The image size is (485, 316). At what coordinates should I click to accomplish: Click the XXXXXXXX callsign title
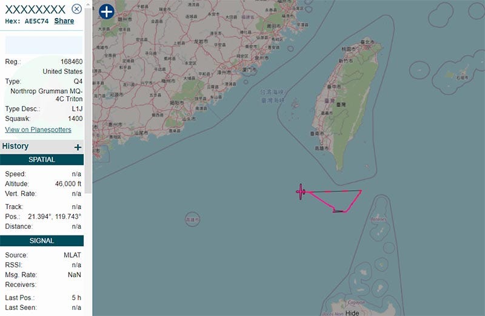tap(35, 10)
